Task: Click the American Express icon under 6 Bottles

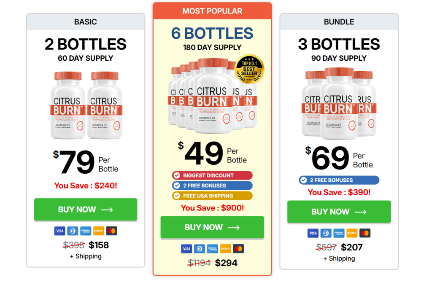Action: 212,248
